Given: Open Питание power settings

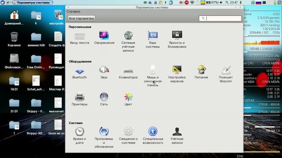Looking at the screenshot, I should (201, 72).
